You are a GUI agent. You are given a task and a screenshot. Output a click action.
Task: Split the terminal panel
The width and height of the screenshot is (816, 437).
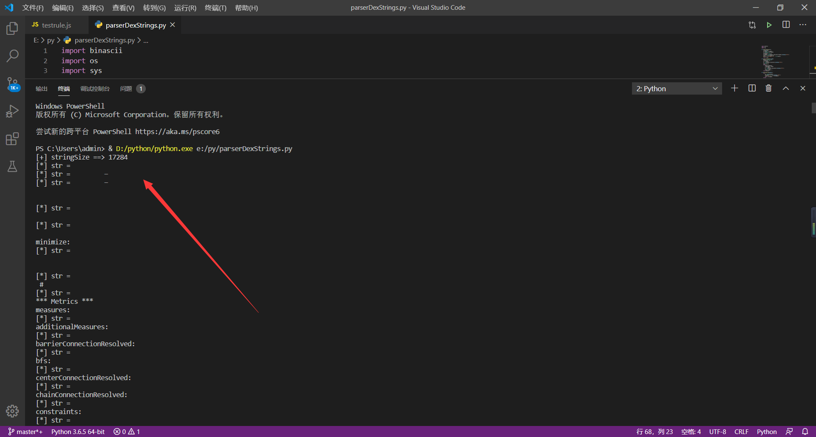[x=752, y=88]
